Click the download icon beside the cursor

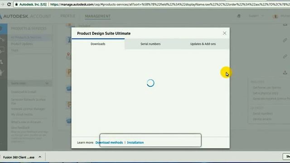285,72
